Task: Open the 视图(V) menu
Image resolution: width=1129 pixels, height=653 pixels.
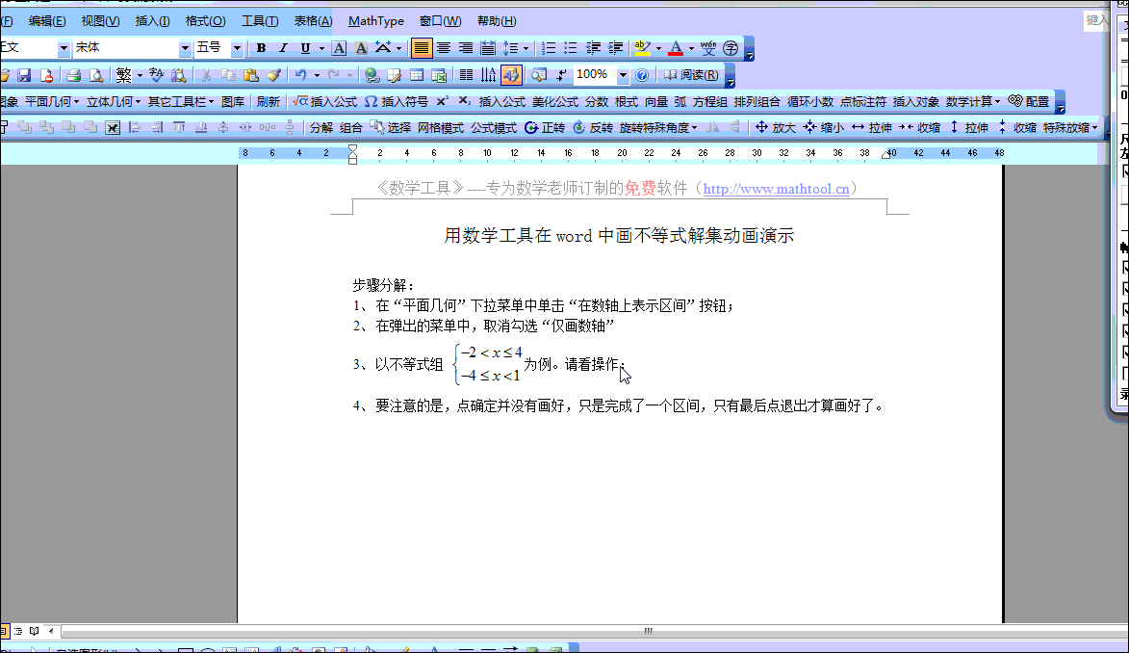Action: [100, 21]
